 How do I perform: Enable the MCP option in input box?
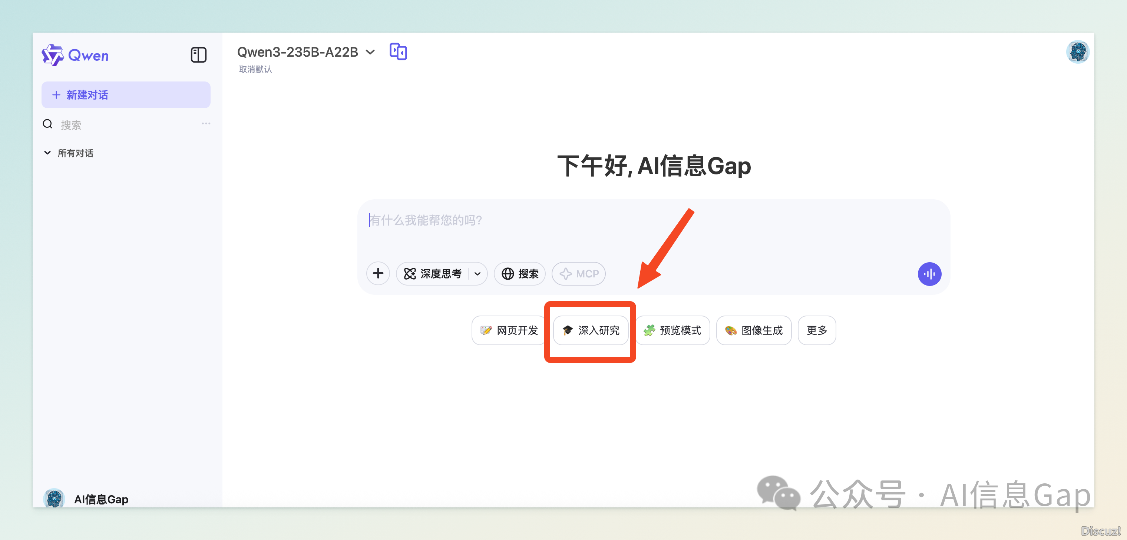[x=578, y=274]
